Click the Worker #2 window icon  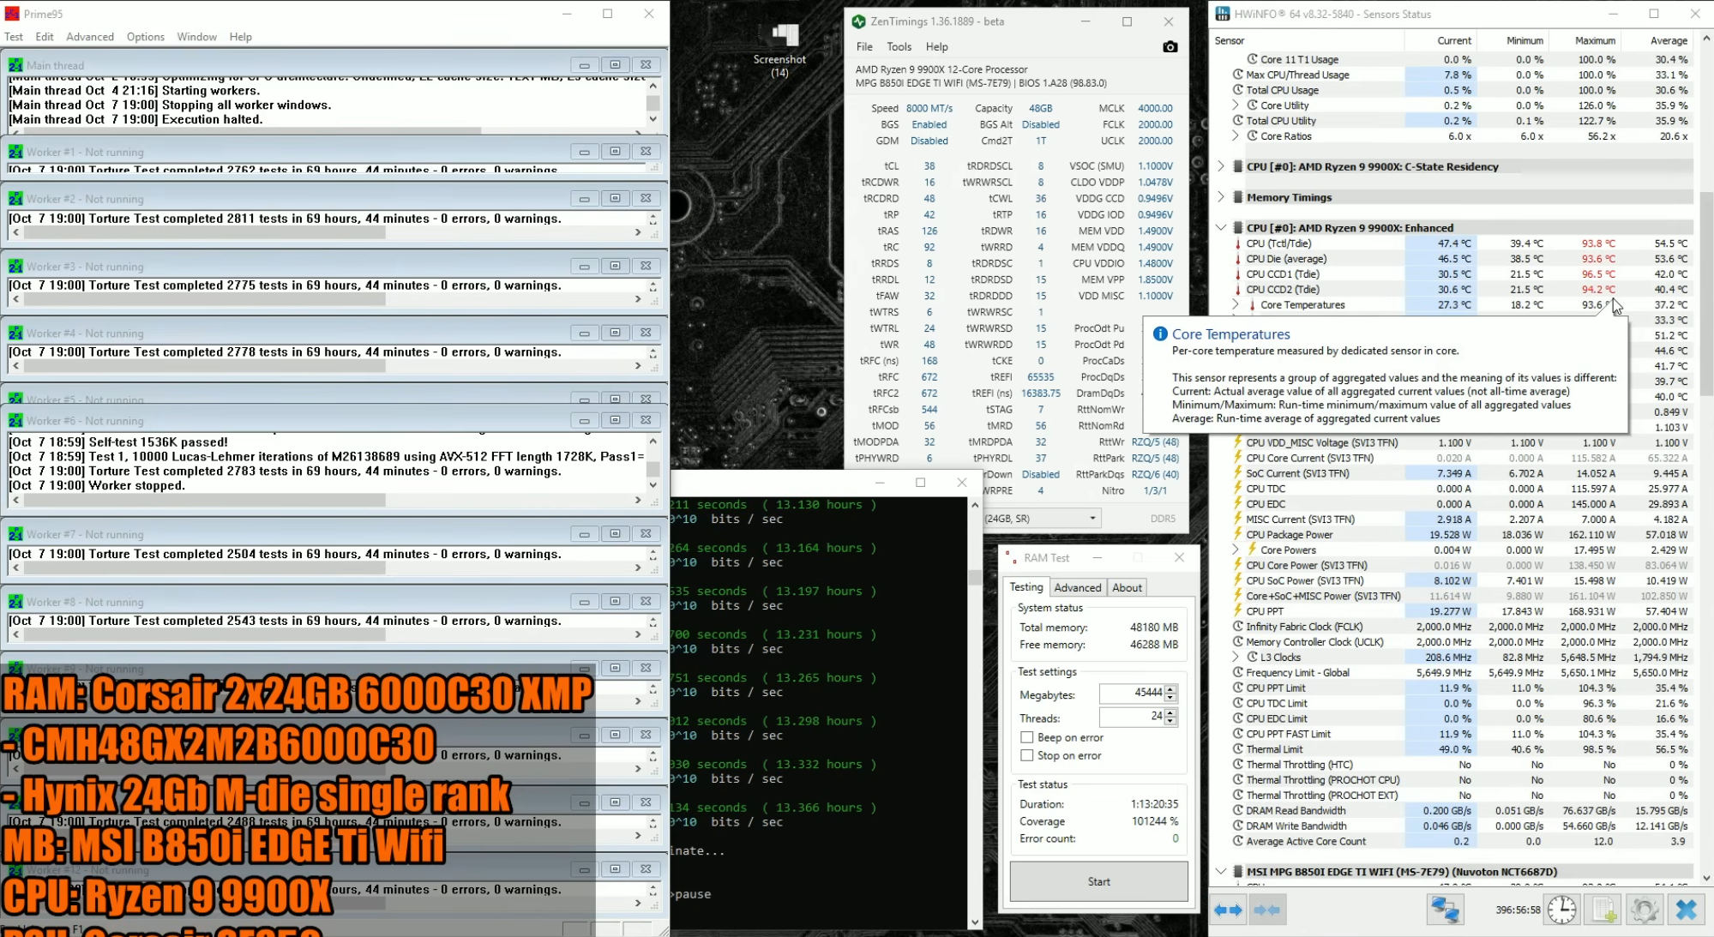pos(15,199)
